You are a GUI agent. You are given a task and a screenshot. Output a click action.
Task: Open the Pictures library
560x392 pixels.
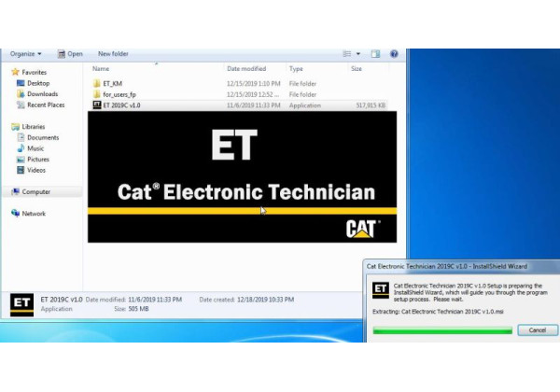coord(38,160)
